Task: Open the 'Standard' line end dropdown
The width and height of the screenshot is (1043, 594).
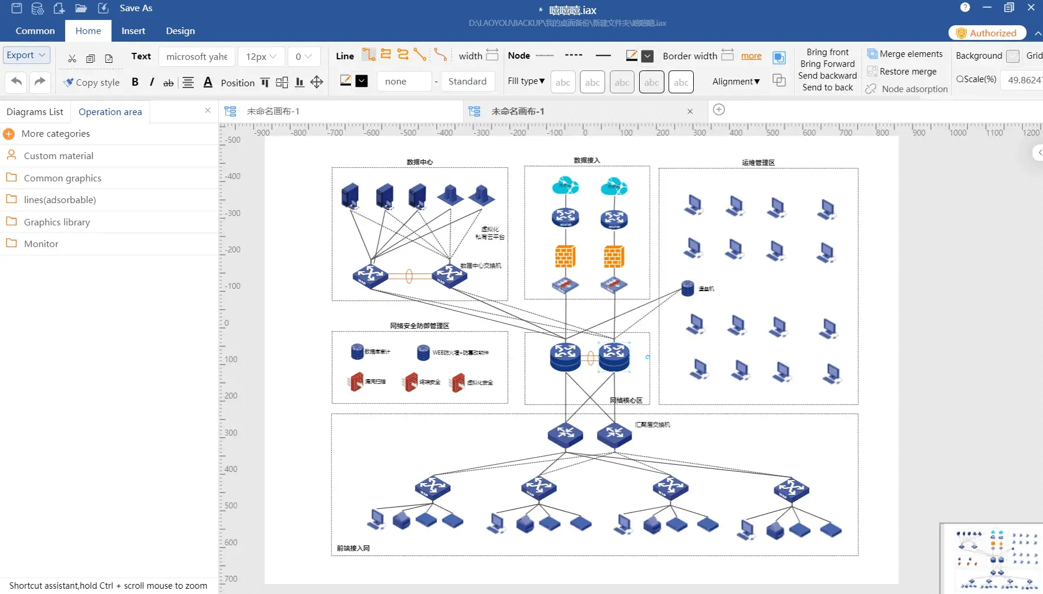Action: [x=468, y=82]
